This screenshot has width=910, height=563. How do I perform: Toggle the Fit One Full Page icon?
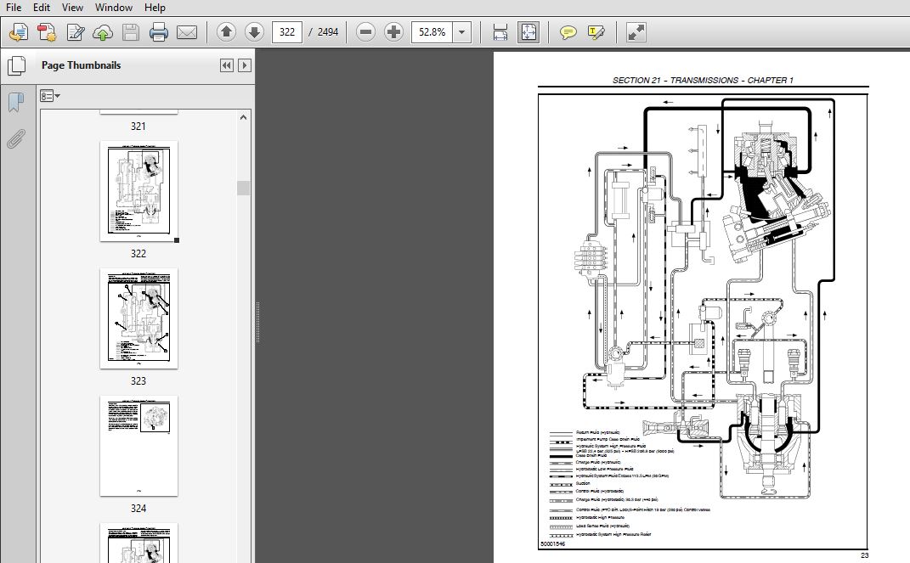pos(528,32)
